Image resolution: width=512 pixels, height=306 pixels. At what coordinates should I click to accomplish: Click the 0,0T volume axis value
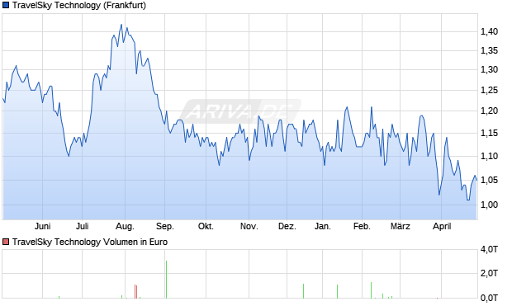(x=489, y=298)
